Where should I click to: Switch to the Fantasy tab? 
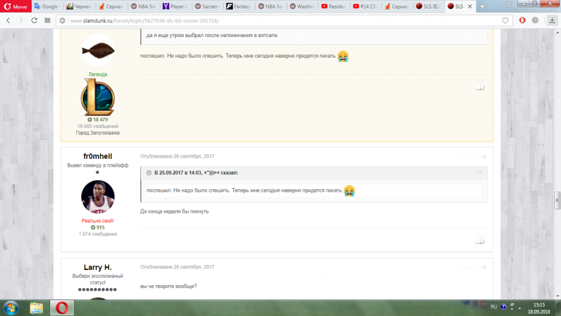point(240,7)
